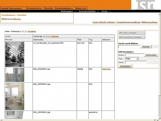Follow the Immobilien breadcrumb link
This screenshot has height=121, width=161.
pos(22,15)
